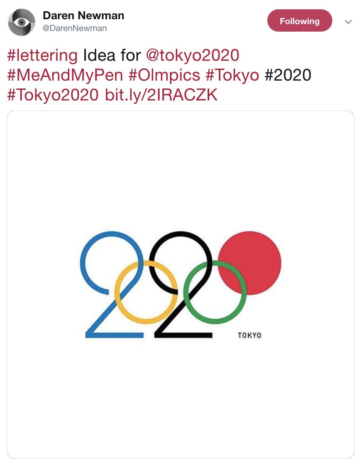Toggle the Following button
Image resolution: width=362 pixels, height=465 pixels.
coord(300,20)
